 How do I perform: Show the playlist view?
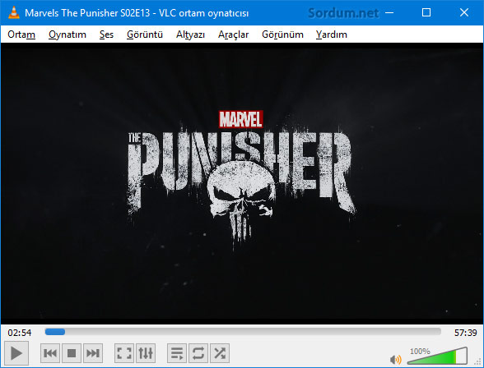177,353
